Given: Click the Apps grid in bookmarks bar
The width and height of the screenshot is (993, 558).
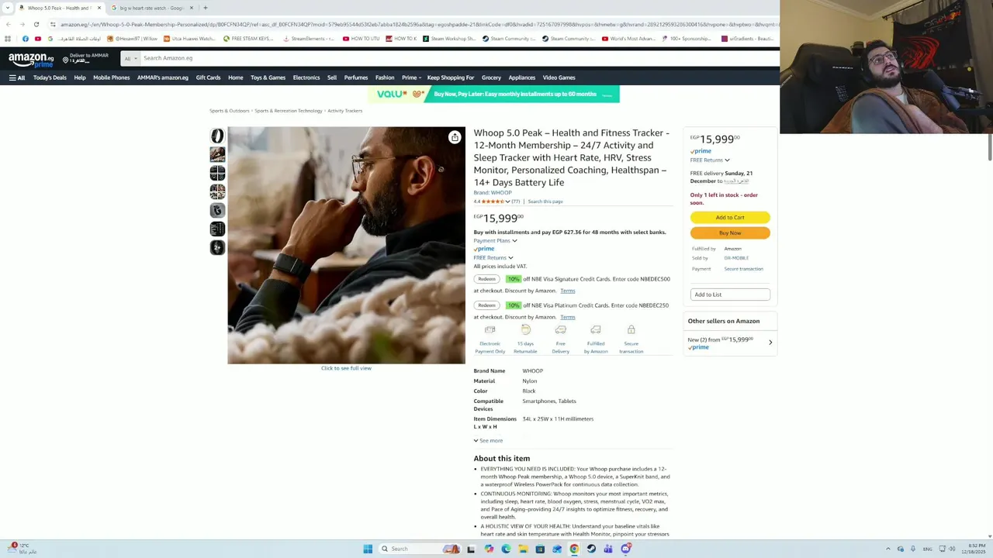Looking at the screenshot, I should point(8,39).
